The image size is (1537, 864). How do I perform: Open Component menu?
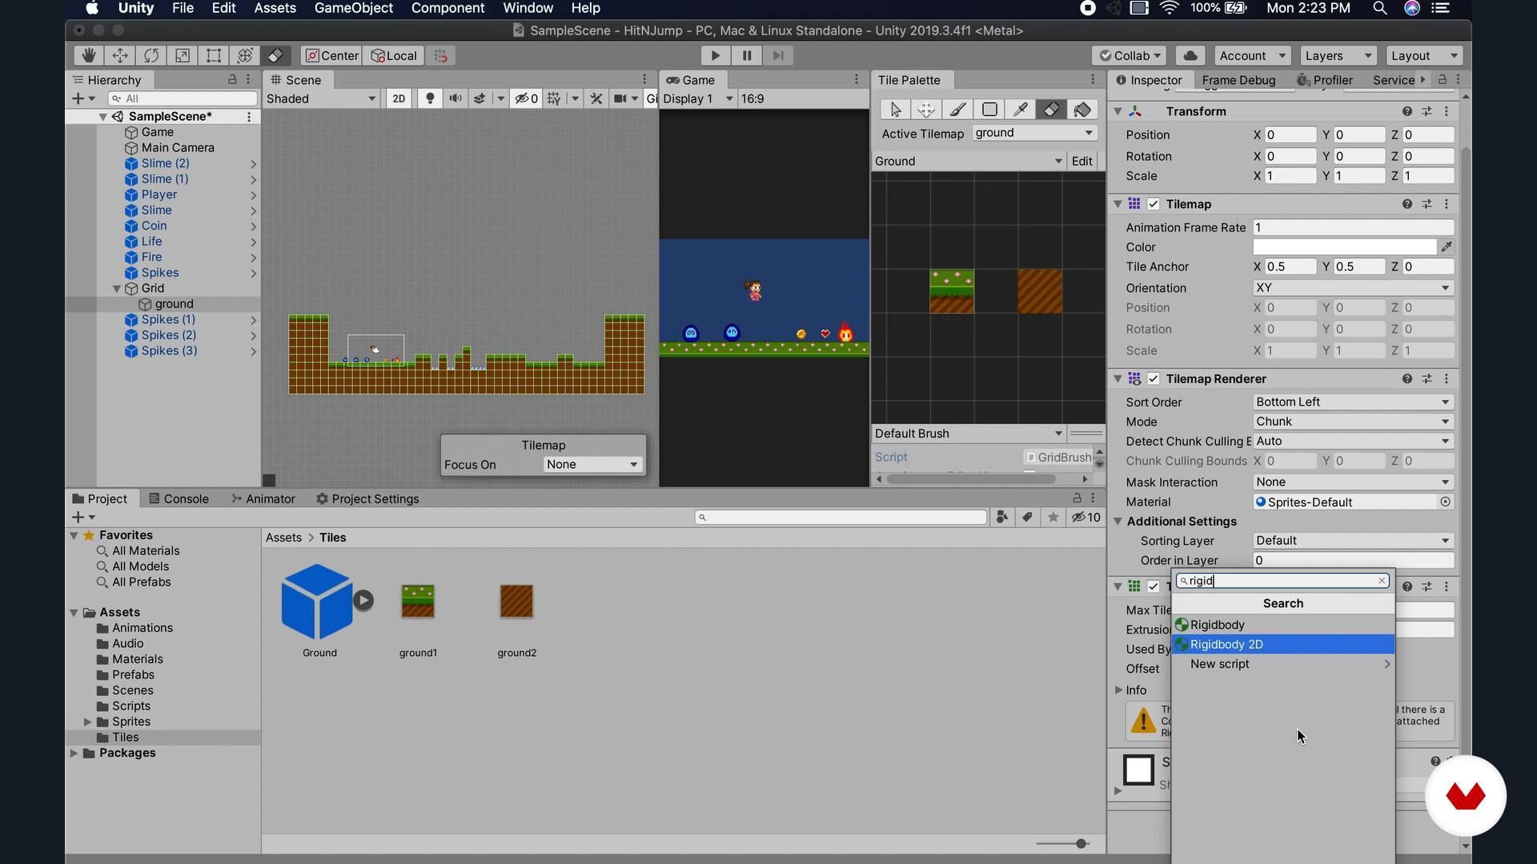pos(447,8)
